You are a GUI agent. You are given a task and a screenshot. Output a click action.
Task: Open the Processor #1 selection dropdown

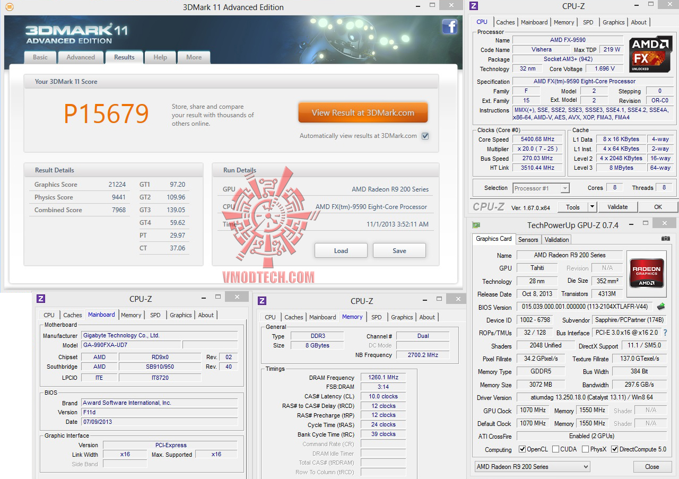[541, 188]
